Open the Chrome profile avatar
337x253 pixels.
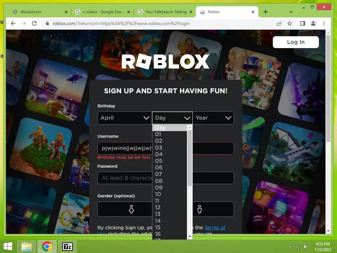(x=313, y=23)
